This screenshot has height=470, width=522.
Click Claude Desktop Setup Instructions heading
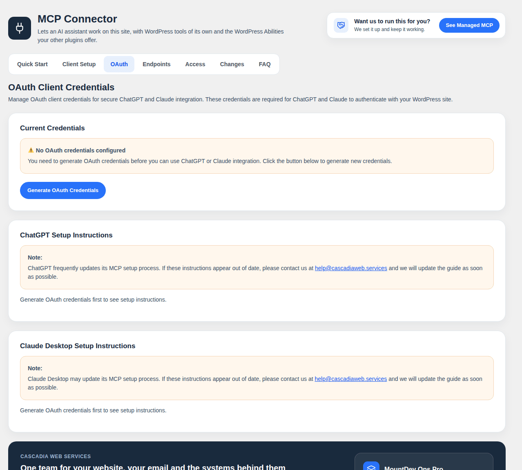[78, 346]
